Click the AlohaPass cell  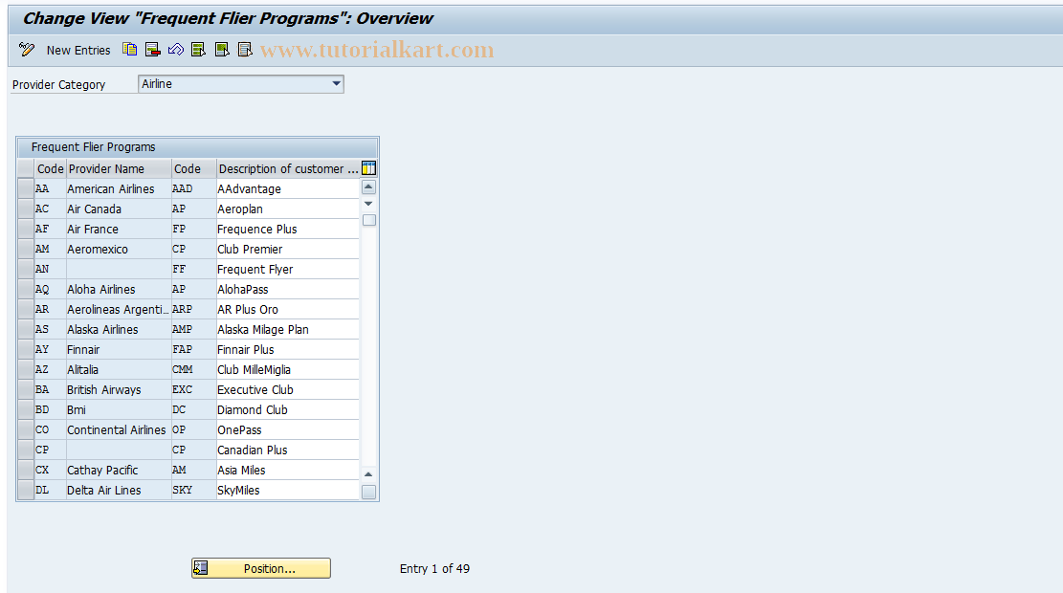tap(287, 289)
